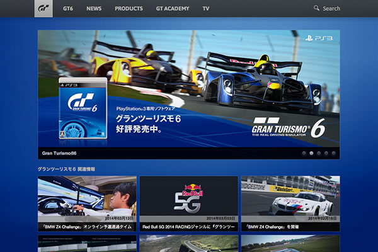Click the GT6 PS3 game box art
378x252 pixels.
[83, 108]
